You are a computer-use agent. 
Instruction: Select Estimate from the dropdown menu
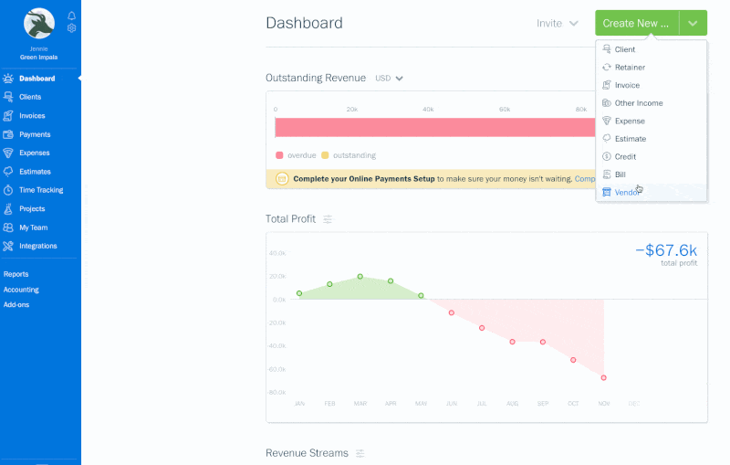(x=630, y=139)
